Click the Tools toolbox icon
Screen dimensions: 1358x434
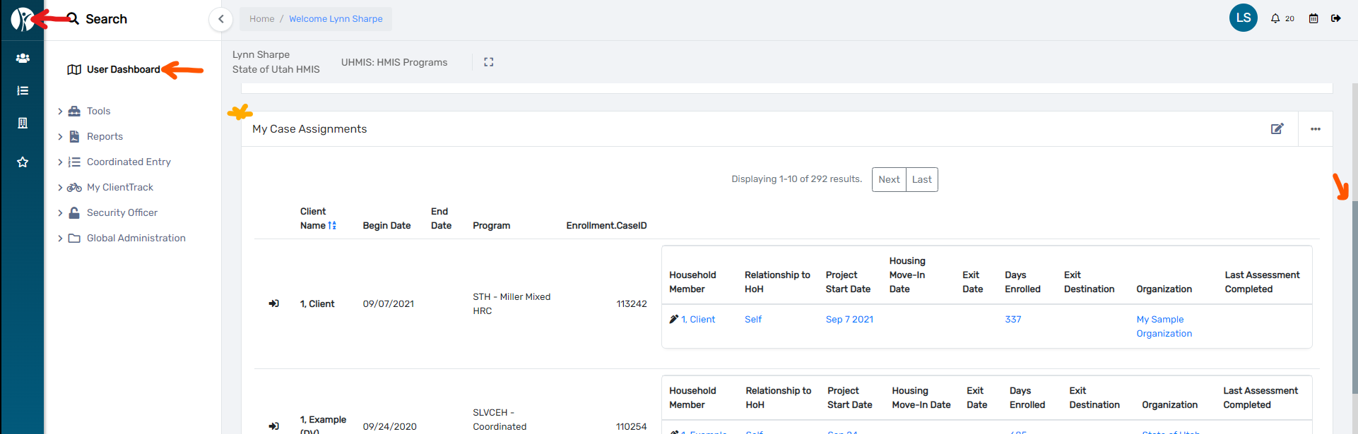click(x=74, y=111)
